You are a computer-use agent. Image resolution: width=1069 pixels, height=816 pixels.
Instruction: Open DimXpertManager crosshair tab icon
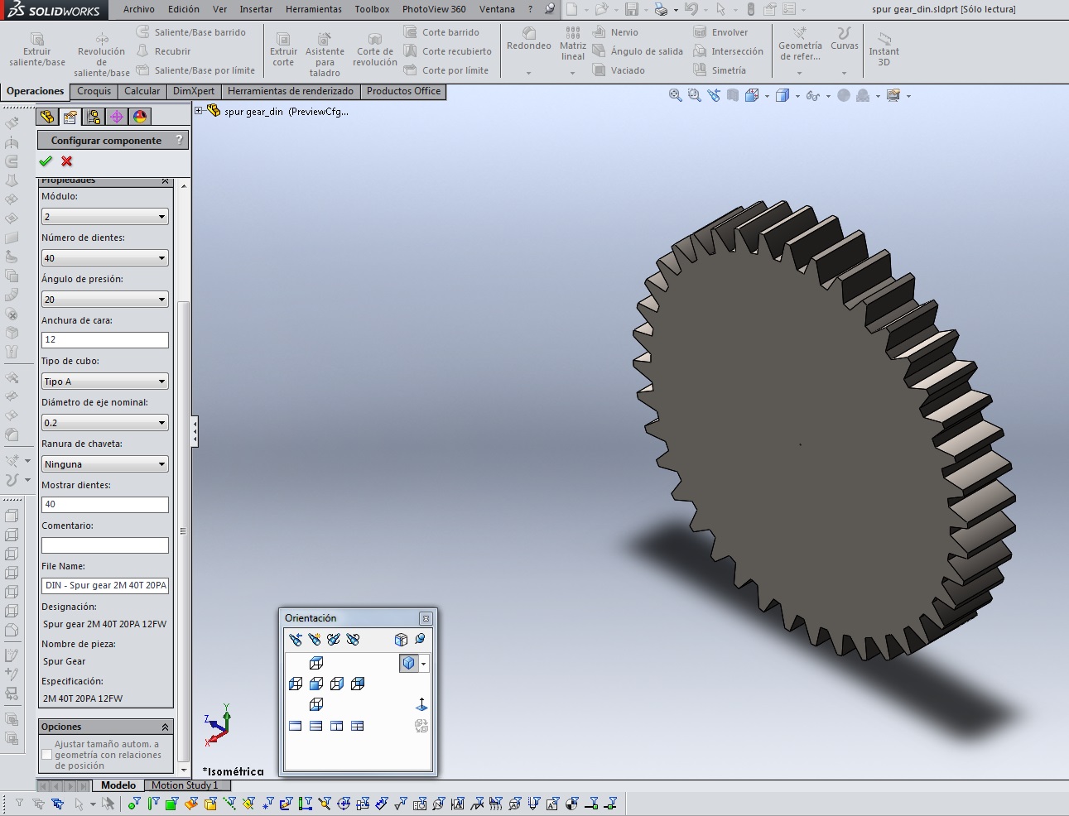(x=117, y=117)
